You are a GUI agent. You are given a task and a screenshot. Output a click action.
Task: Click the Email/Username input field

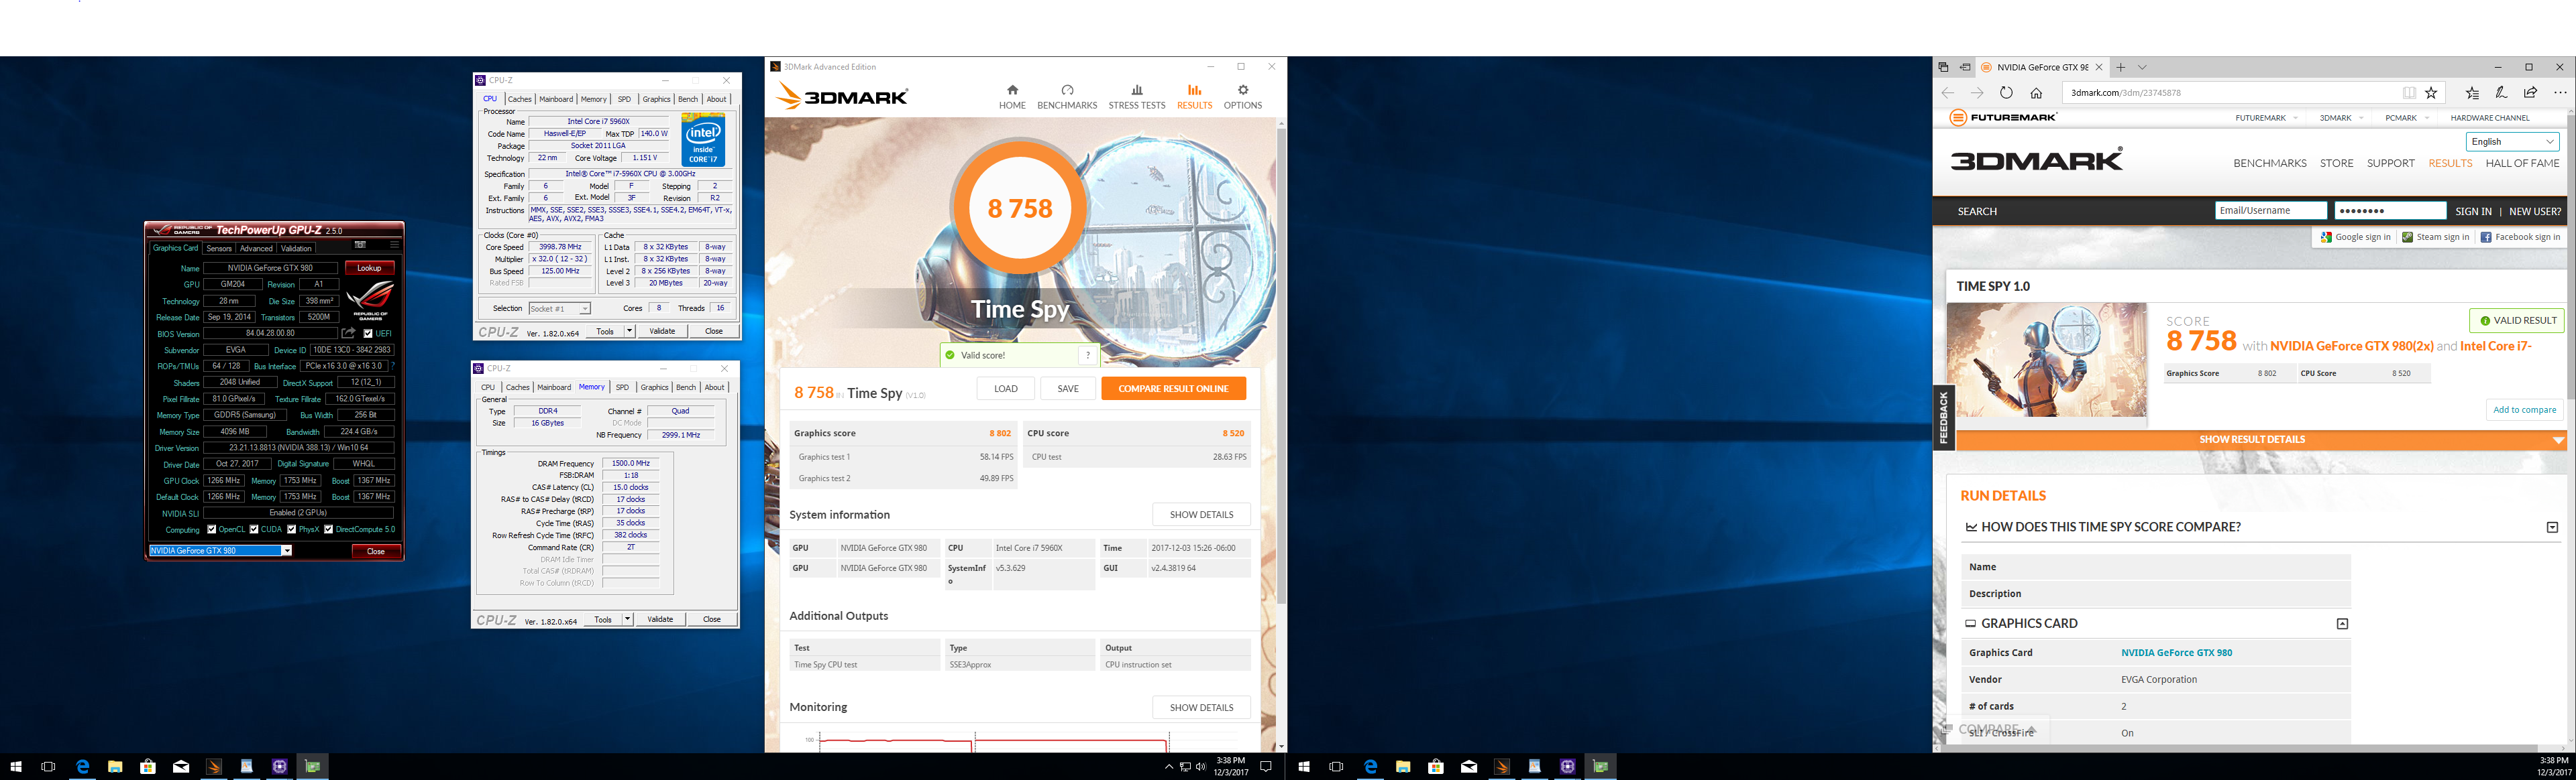2270,210
